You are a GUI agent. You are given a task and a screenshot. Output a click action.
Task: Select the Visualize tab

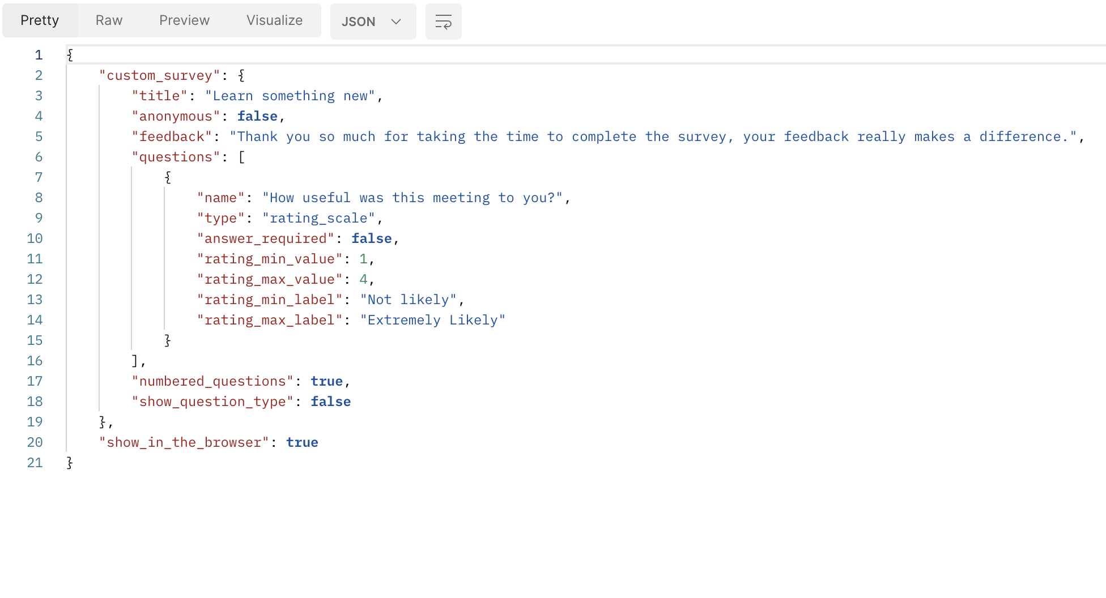(274, 20)
